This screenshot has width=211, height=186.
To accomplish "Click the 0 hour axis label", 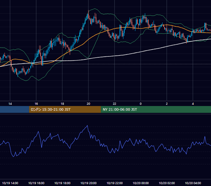I will click(x=141, y=104).
